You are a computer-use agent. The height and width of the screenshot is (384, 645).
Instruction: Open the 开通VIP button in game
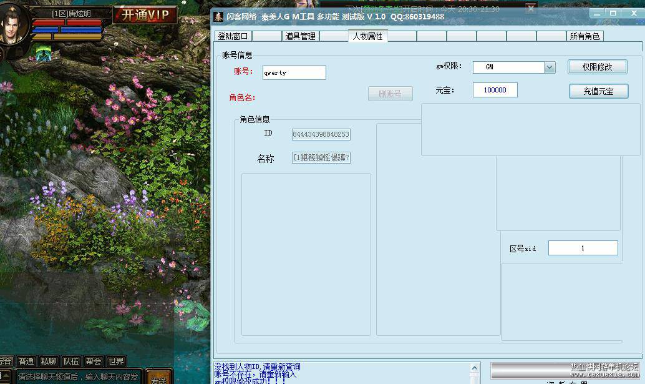[145, 15]
